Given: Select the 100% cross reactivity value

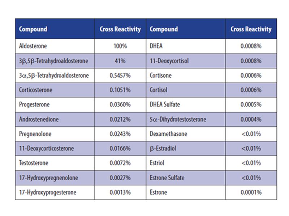Looking at the screenshot, I should [x=120, y=46].
